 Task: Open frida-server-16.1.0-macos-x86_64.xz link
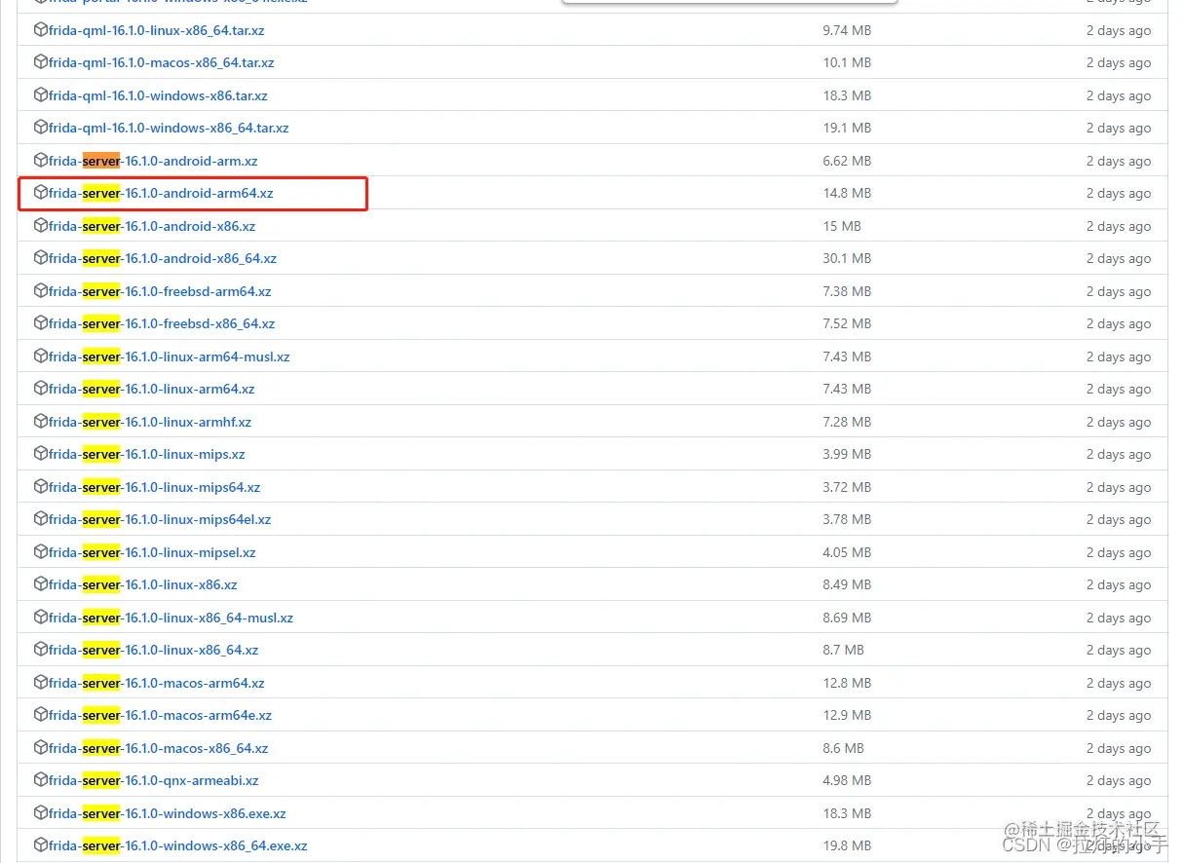159,748
